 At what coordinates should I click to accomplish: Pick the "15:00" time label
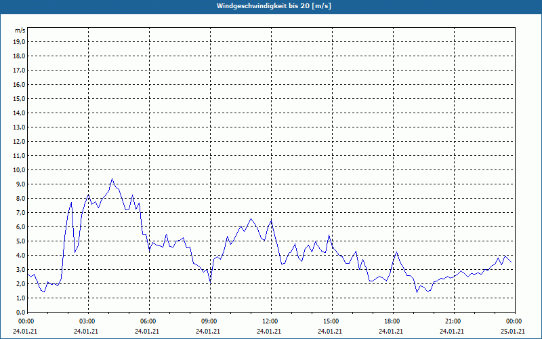(x=332, y=321)
